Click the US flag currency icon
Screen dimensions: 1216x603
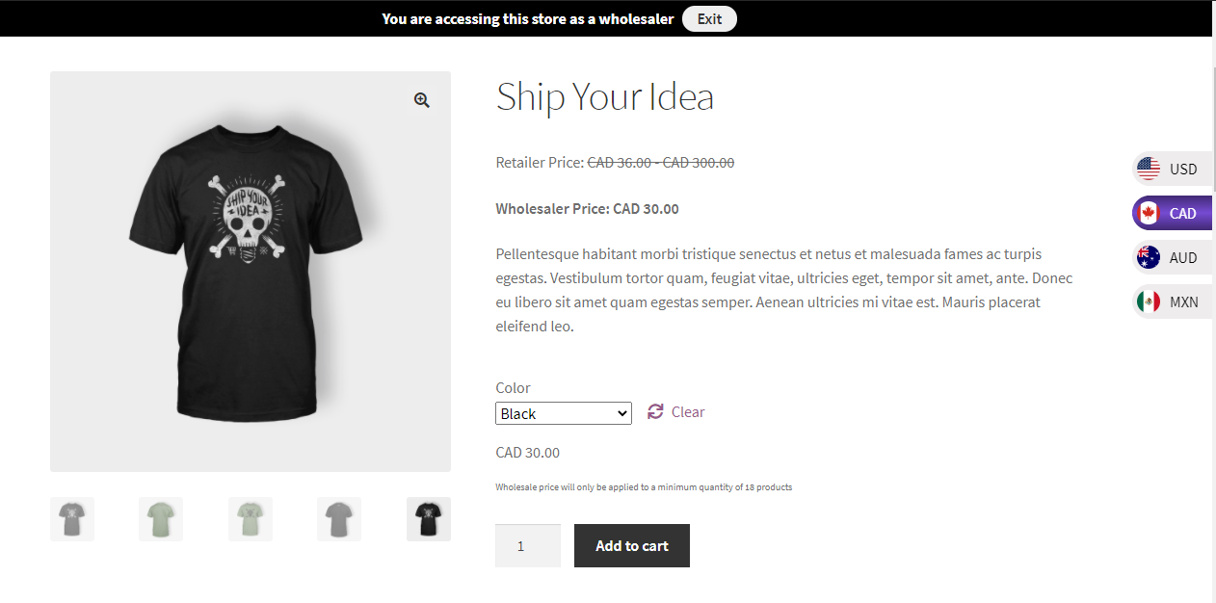tap(1149, 170)
